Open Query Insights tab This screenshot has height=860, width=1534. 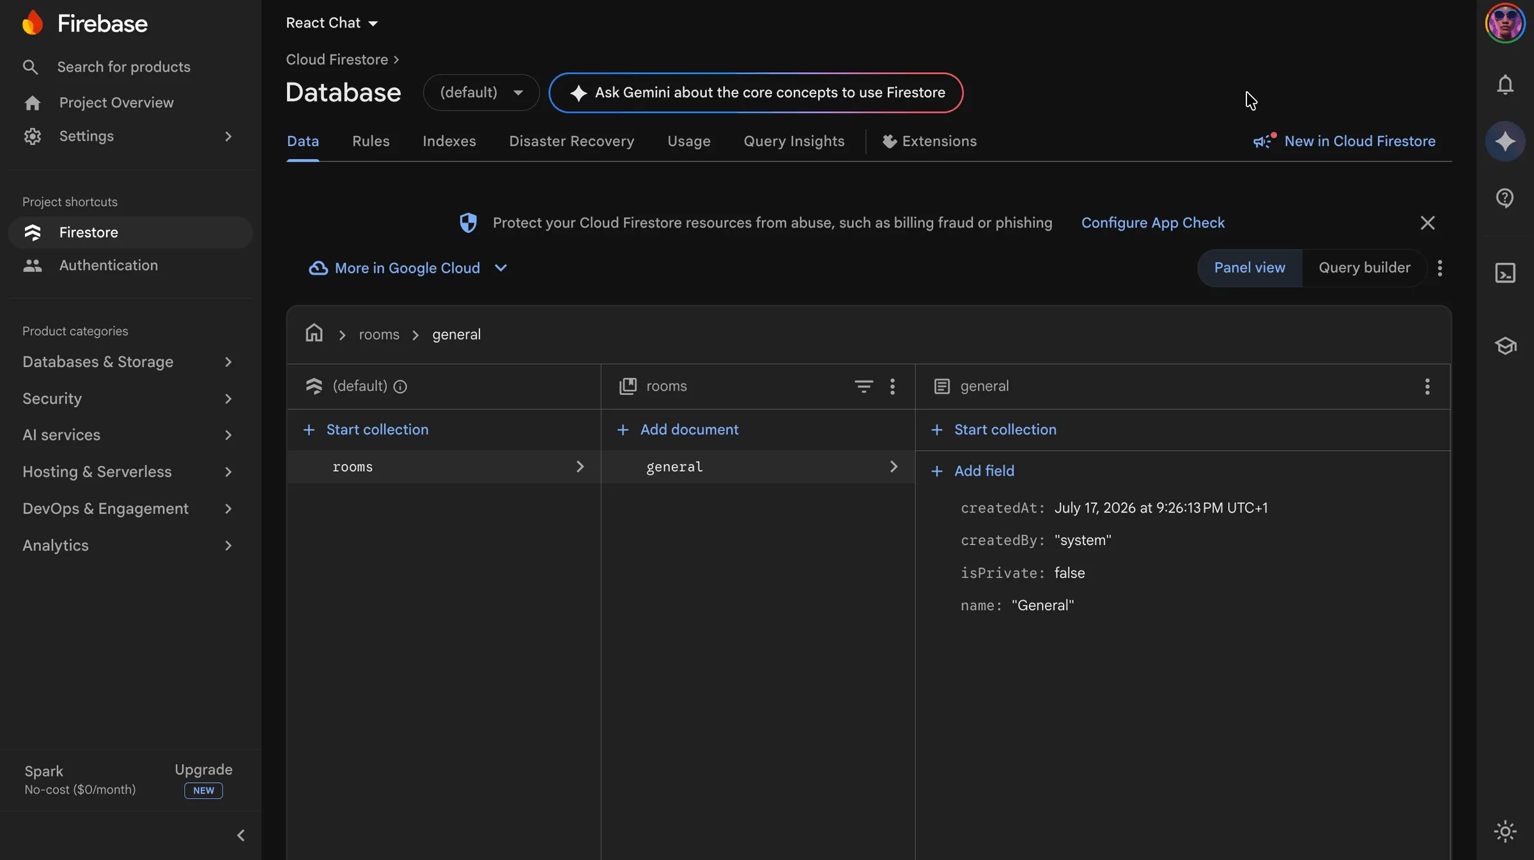[794, 141]
